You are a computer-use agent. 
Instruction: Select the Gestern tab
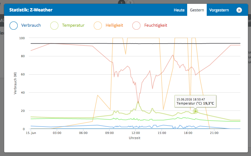pyautogui.click(x=197, y=10)
